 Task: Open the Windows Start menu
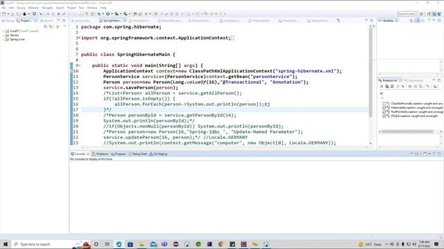click(x=6, y=244)
